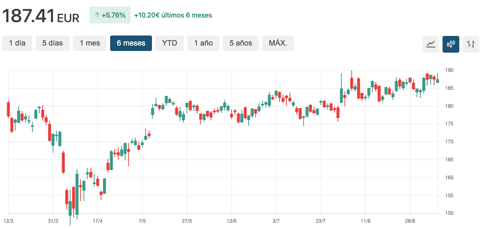Click the 3/7 date label on the x-axis
Image resolution: width=484 pixels, height=229 pixels.
(x=276, y=221)
